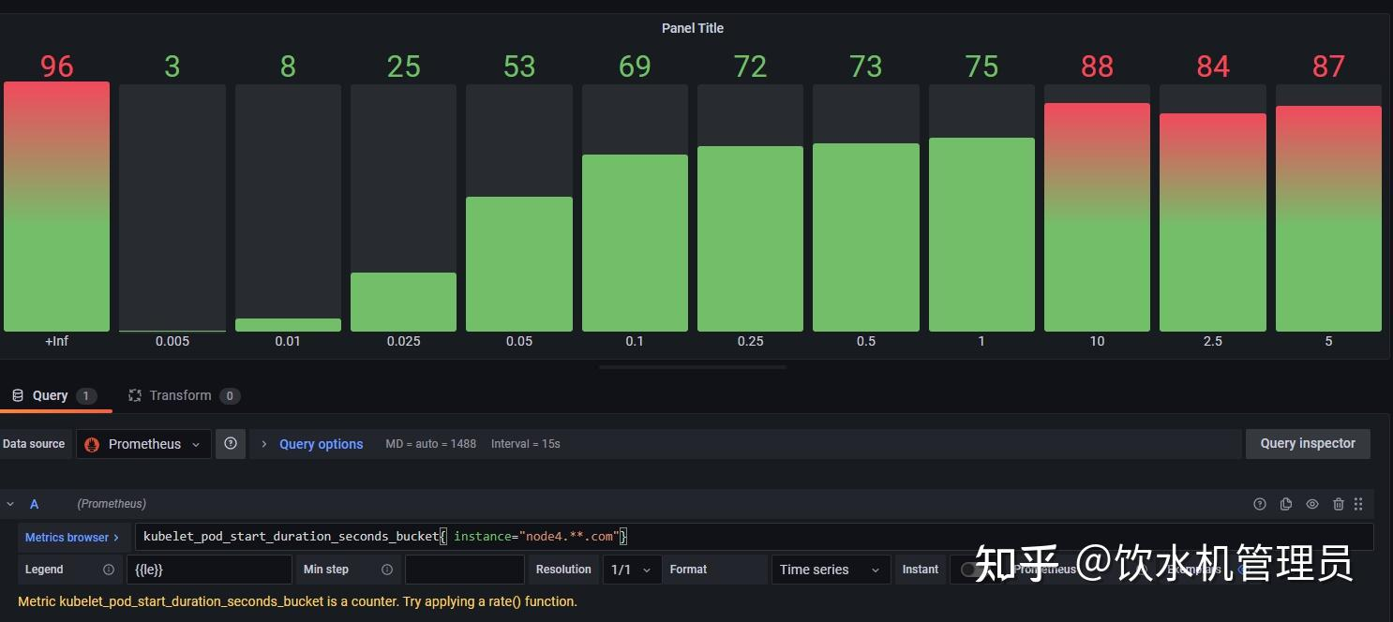Open the Prometheus data source dropdown
The width and height of the screenshot is (1393, 622).
tap(143, 444)
